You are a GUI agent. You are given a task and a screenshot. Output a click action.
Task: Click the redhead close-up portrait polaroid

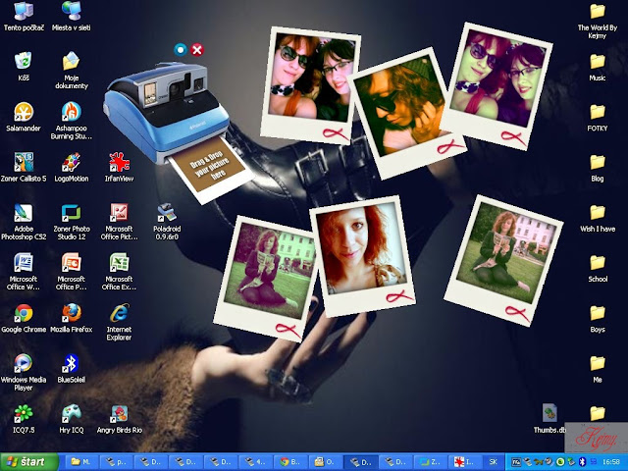tap(362, 255)
